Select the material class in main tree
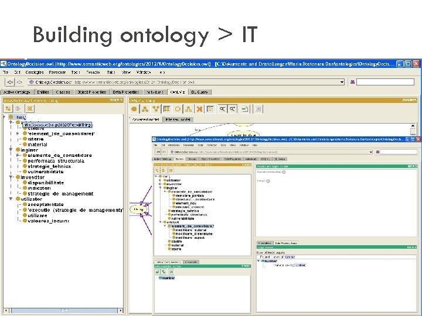422x316 pixels. point(38,145)
